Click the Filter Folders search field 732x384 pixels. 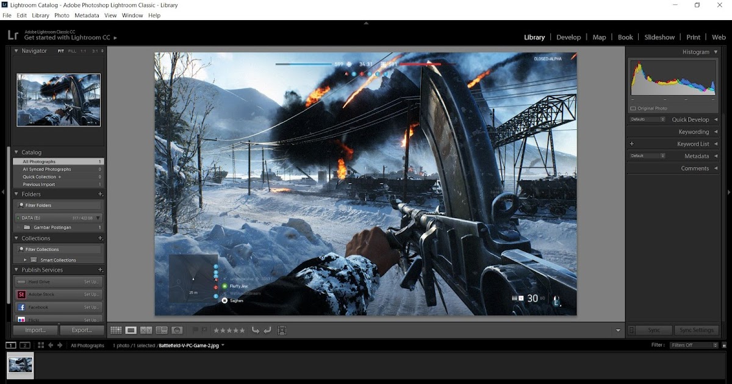click(59, 205)
